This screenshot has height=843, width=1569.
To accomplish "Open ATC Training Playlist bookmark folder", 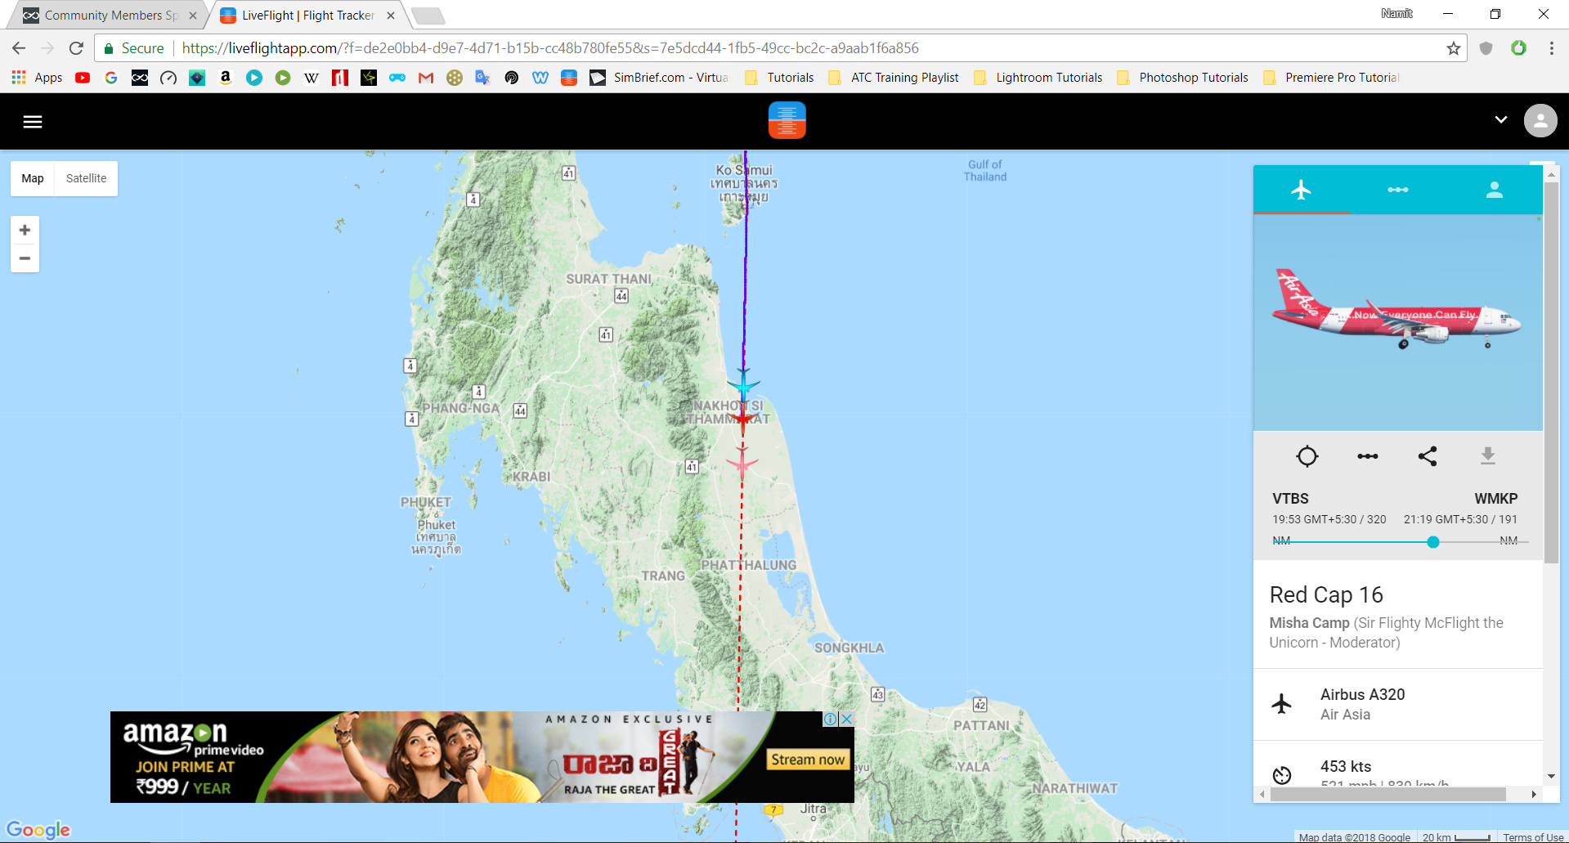I will pos(894,78).
